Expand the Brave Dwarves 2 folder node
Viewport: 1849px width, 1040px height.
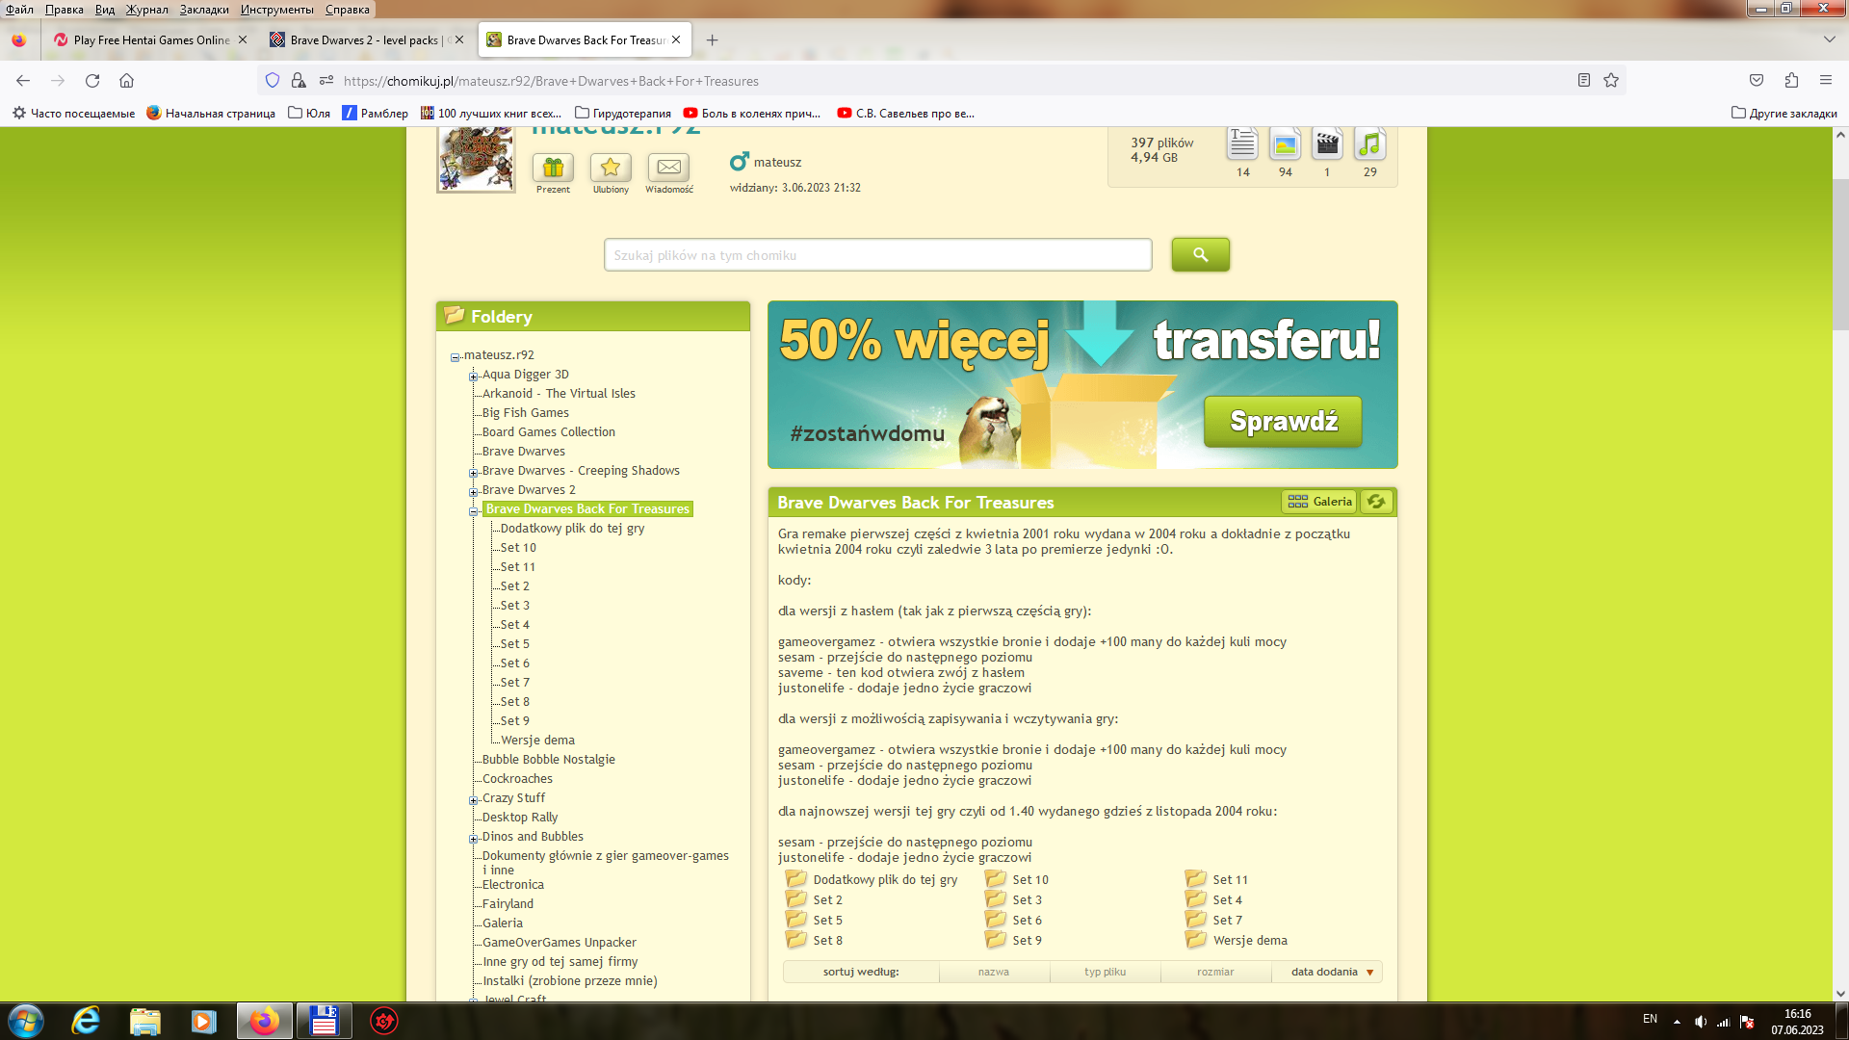(x=474, y=492)
